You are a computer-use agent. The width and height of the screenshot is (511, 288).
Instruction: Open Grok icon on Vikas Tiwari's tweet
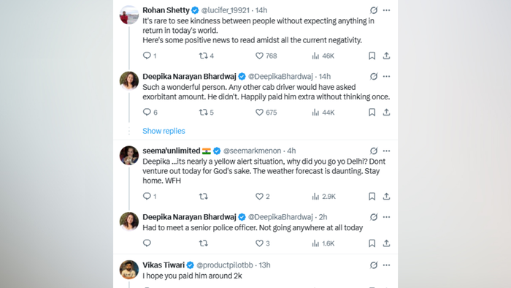click(374, 265)
